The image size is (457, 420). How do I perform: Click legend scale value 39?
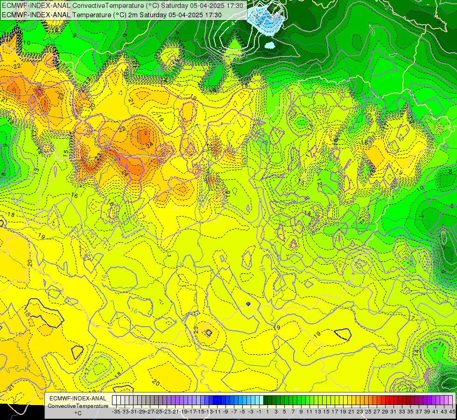(x=427, y=412)
